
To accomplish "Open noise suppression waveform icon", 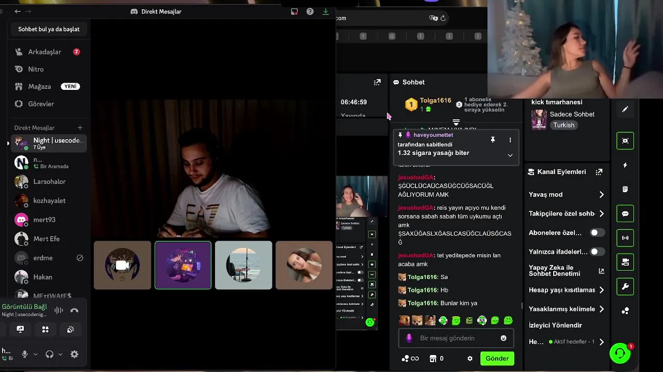I will point(59,311).
